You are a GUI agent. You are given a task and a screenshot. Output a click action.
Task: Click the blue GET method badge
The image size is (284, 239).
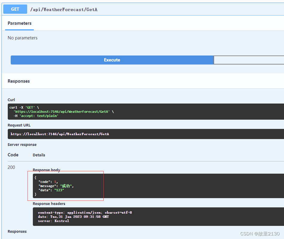pyautogui.click(x=15, y=9)
